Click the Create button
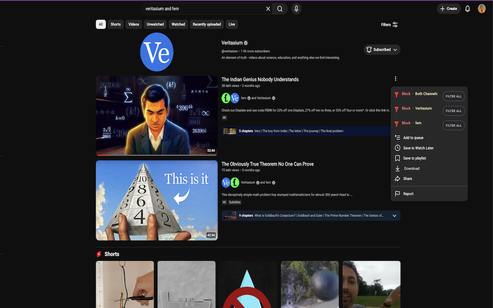This screenshot has height=308, width=493. (x=449, y=9)
